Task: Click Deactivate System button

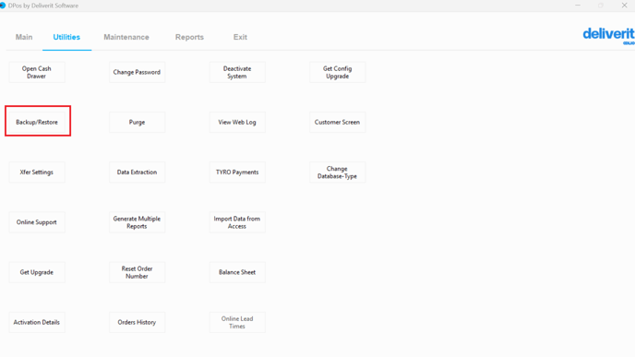Action: (237, 72)
